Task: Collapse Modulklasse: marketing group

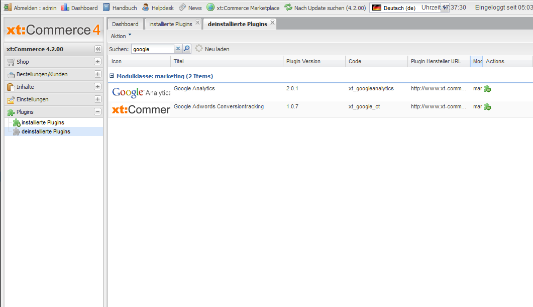Action: [112, 76]
